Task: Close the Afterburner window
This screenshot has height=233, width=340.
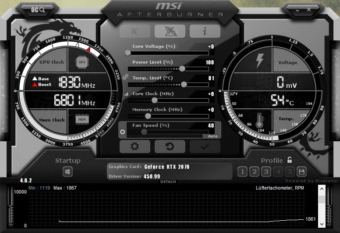Action: point(309,10)
